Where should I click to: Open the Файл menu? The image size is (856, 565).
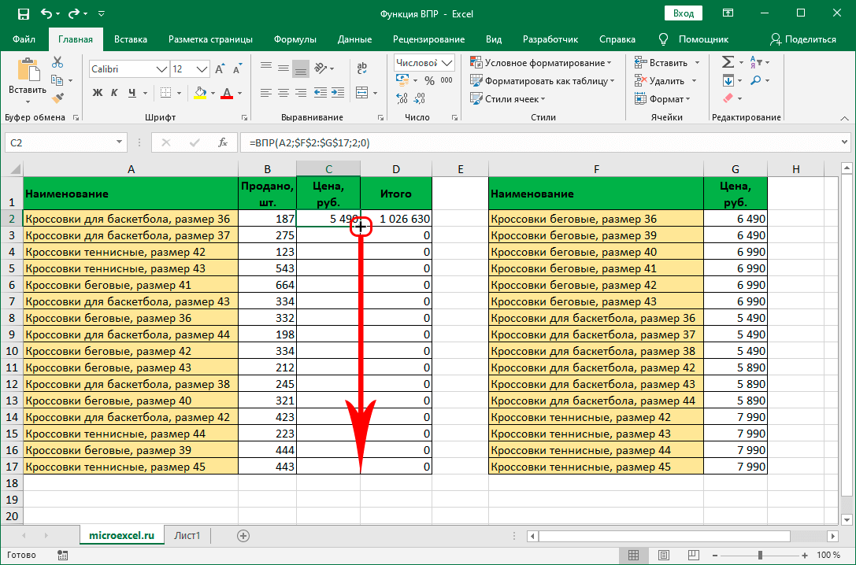tap(24, 39)
